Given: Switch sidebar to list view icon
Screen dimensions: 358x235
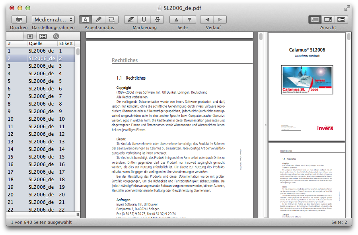Looking at the screenshot, I should 30,36.
